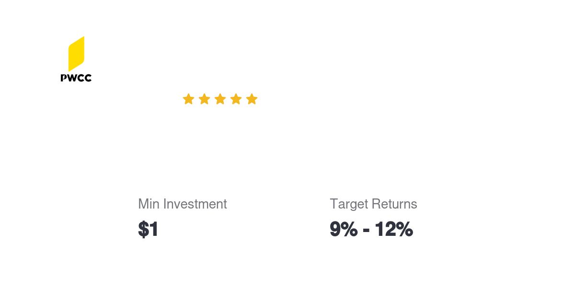Select the fourth rating star

236,99
